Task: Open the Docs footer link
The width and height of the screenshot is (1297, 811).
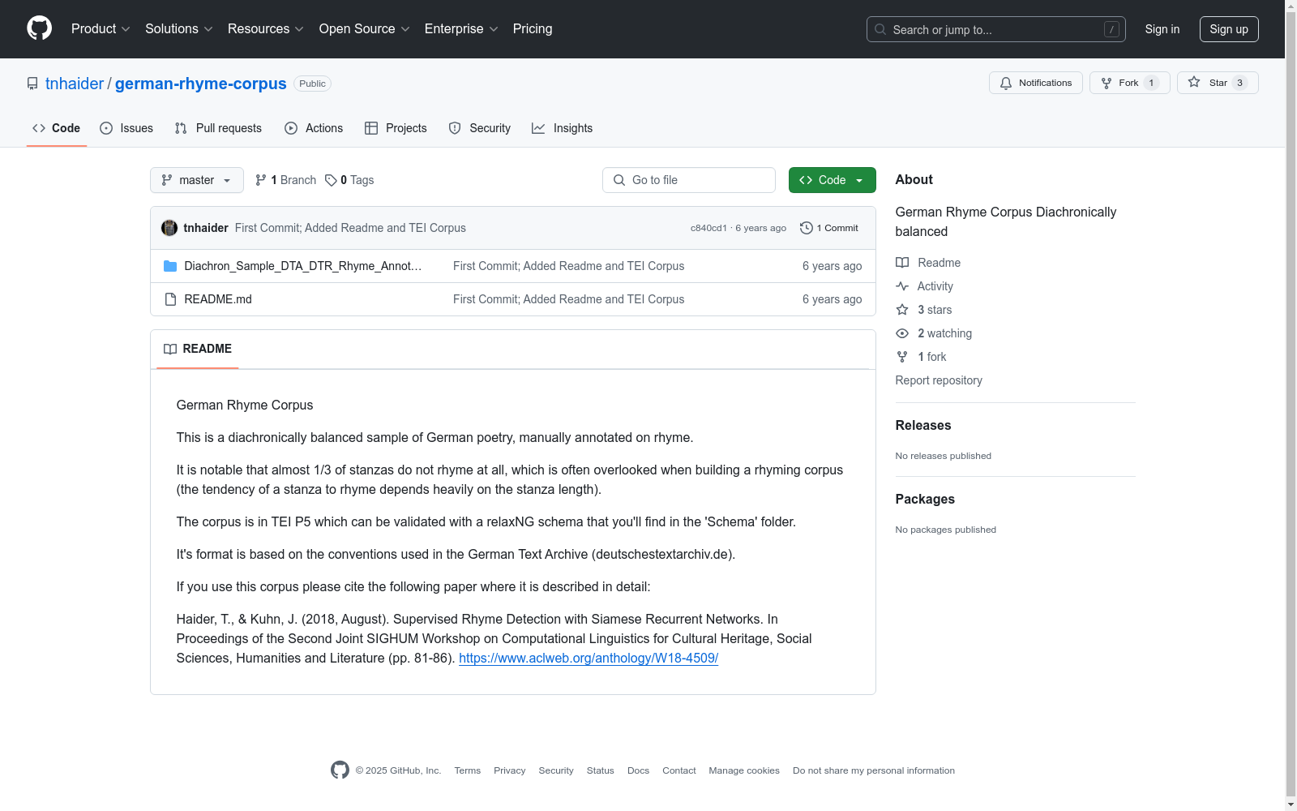Action: click(639, 770)
